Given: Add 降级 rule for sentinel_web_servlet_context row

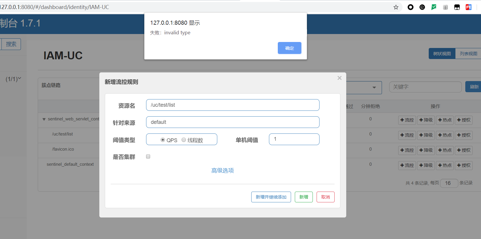Looking at the screenshot, I should click(x=426, y=120).
